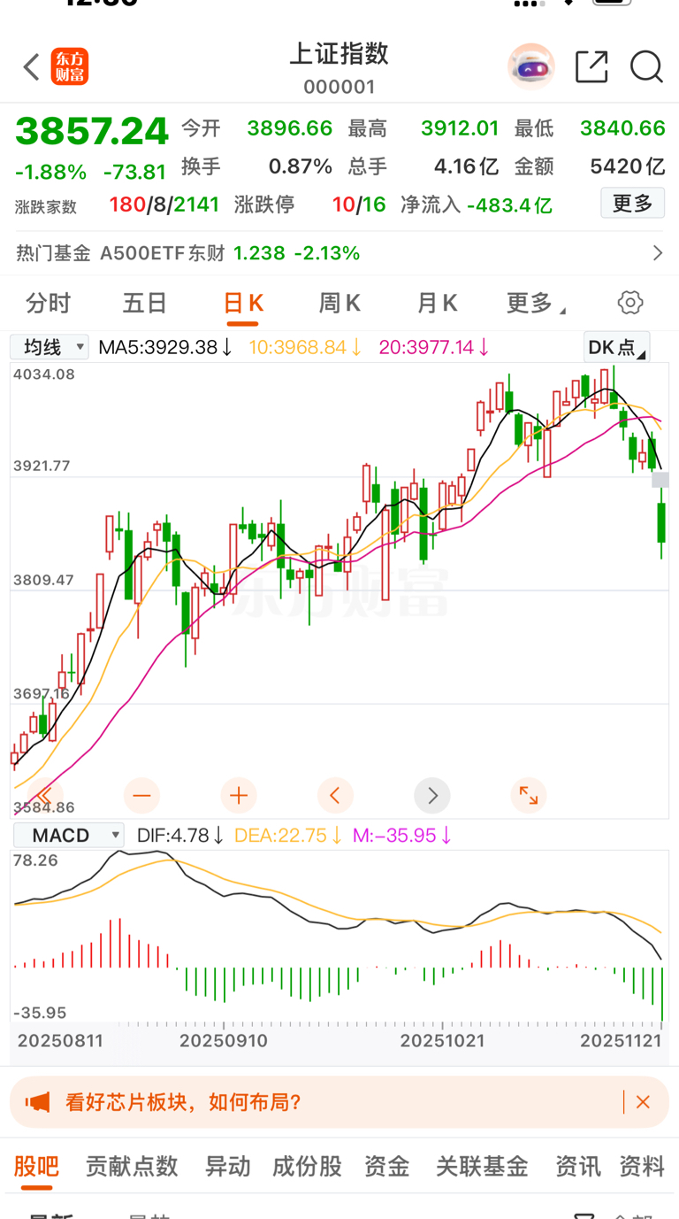Image resolution: width=679 pixels, height=1219 pixels.
Task: Open chart settings gear icon
Action: (x=630, y=303)
